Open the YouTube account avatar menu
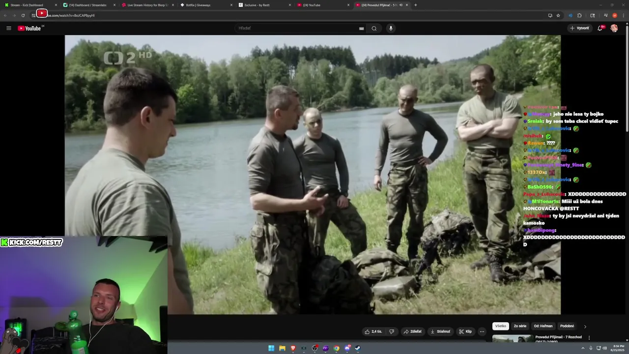This screenshot has height=354, width=629. (614, 28)
